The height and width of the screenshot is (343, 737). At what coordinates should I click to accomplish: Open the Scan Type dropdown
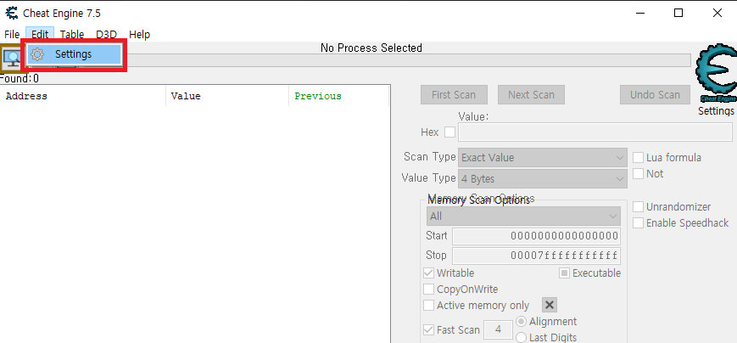click(x=543, y=158)
